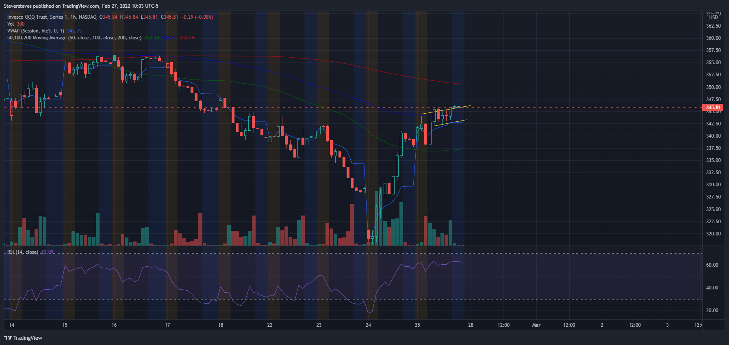Click the green 337.30 moving average value
The height and width of the screenshot is (345, 729).
[152, 38]
